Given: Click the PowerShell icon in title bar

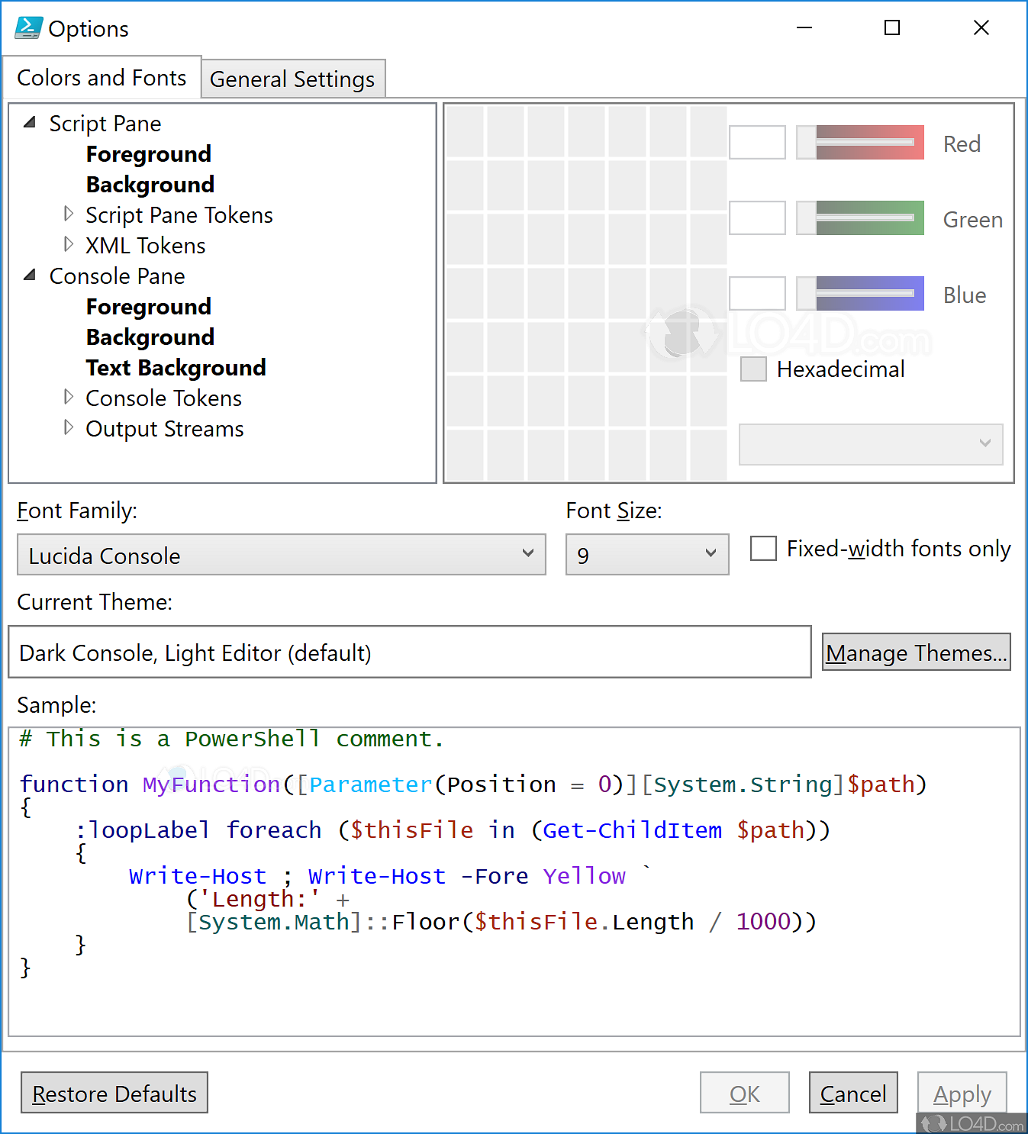Looking at the screenshot, I should 28,27.
